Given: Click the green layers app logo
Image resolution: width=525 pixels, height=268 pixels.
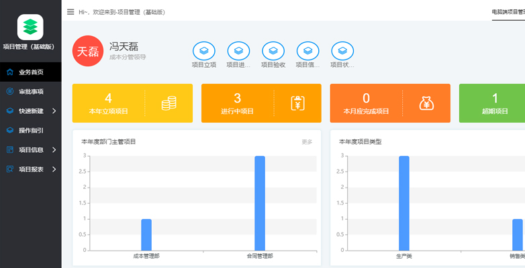Looking at the screenshot, I should pos(30,27).
